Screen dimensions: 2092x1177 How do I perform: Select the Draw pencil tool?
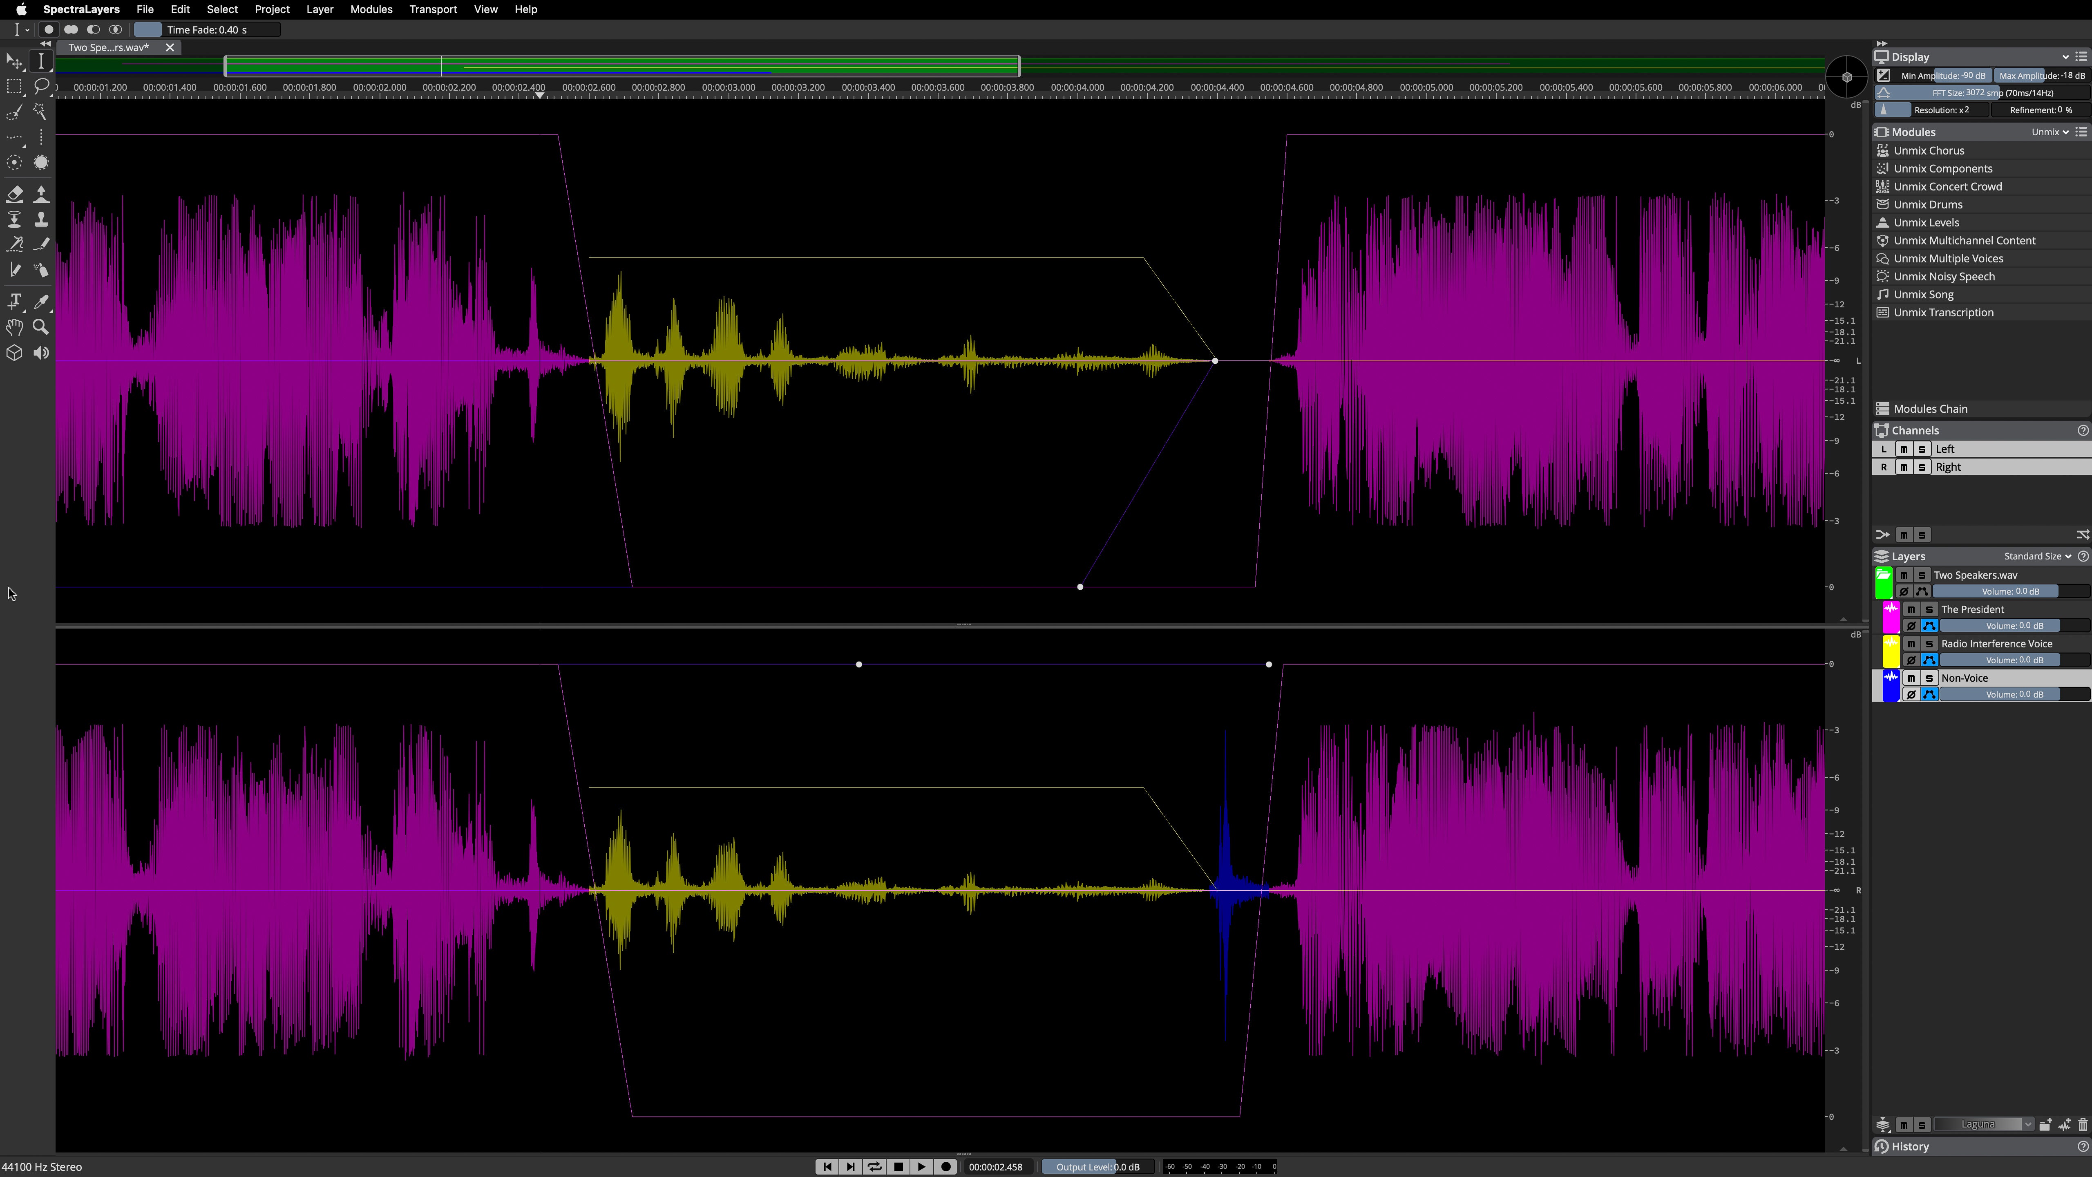click(14, 270)
